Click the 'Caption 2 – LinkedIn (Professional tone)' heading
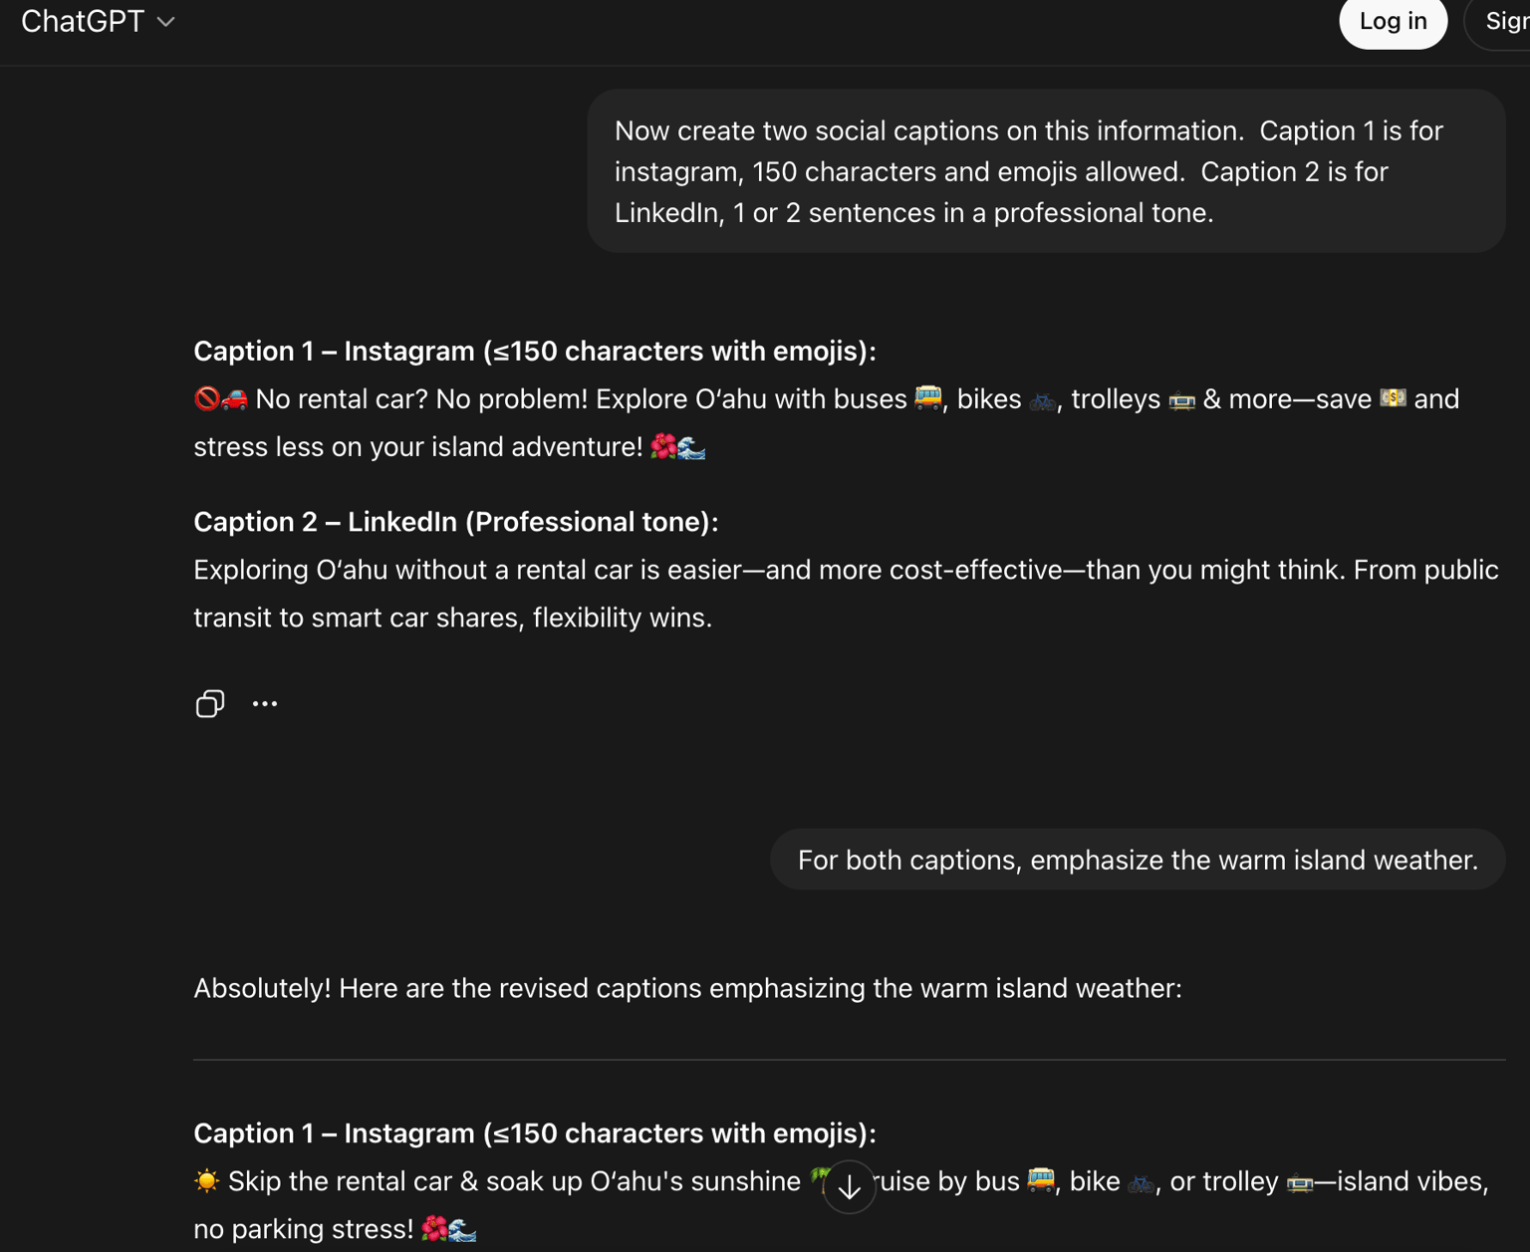The image size is (1530, 1252). click(x=456, y=522)
